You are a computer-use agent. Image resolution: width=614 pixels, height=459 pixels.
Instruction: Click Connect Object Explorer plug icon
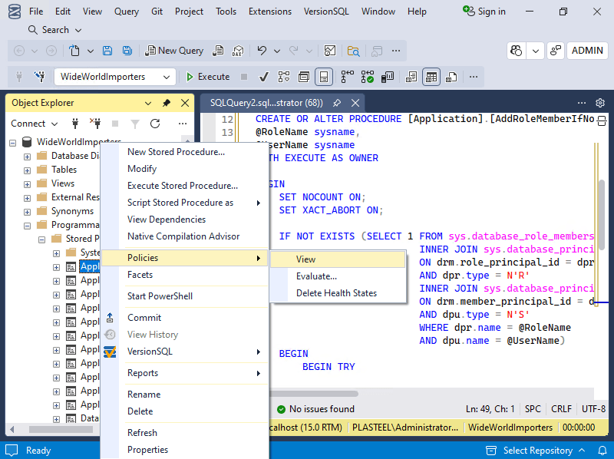click(x=75, y=124)
